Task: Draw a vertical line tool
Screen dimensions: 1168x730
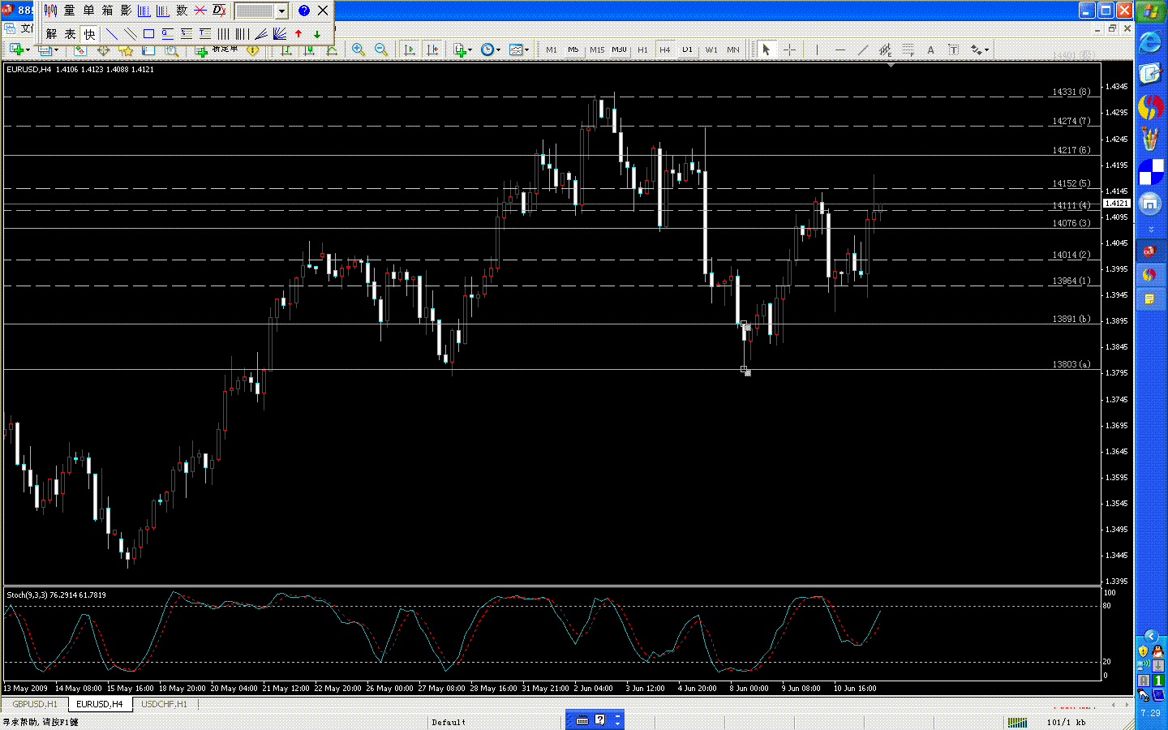Action: pyautogui.click(x=817, y=49)
